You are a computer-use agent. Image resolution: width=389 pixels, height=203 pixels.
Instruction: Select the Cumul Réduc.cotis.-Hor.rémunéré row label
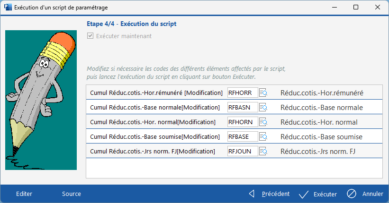(156, 93)
